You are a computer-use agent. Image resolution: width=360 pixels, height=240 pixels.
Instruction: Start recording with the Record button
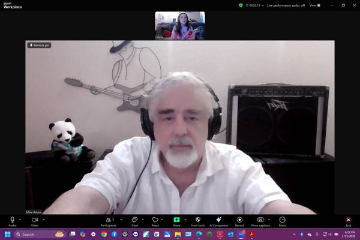(239, 220)
